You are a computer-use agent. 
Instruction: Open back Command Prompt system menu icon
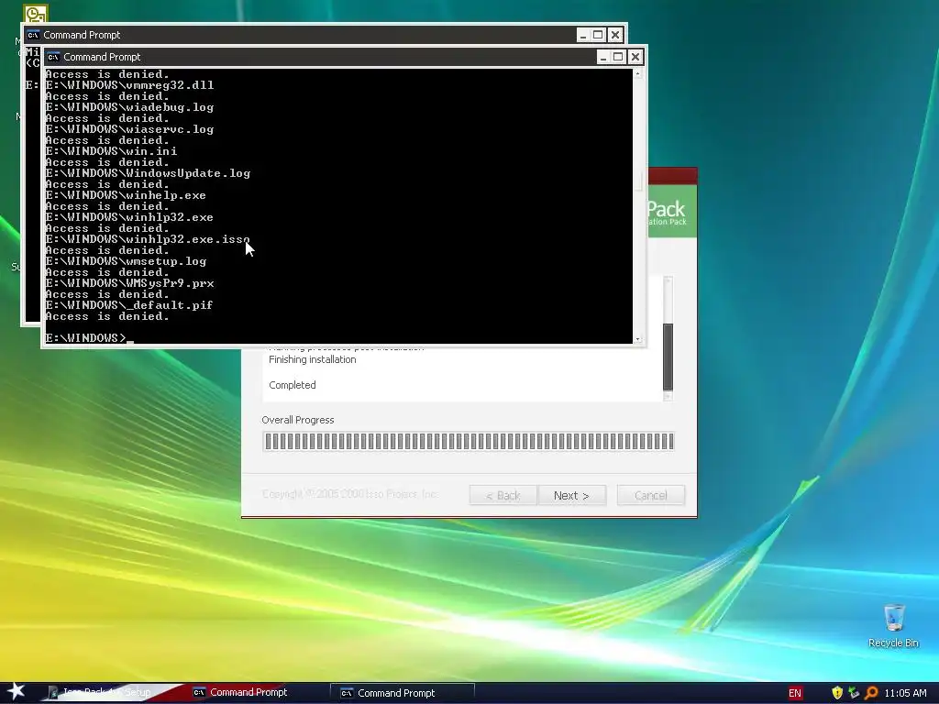click(x=33, y=35)
